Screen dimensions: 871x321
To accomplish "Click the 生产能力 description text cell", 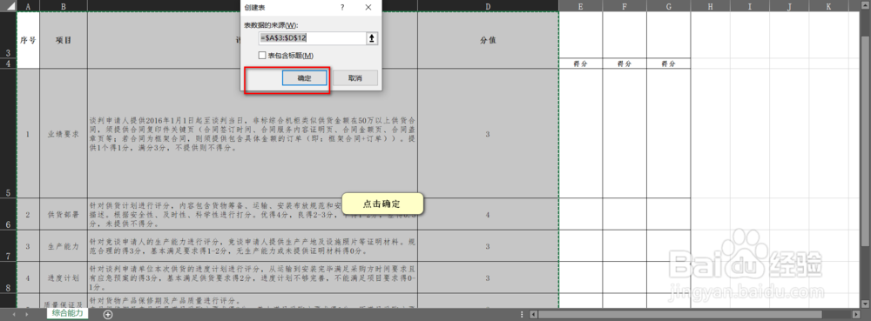I will (x=253, y=245).
